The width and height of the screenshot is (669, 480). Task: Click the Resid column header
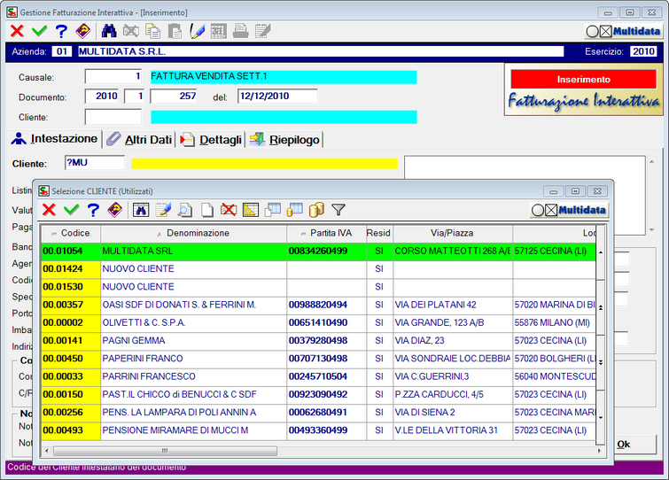coord(379,233)
